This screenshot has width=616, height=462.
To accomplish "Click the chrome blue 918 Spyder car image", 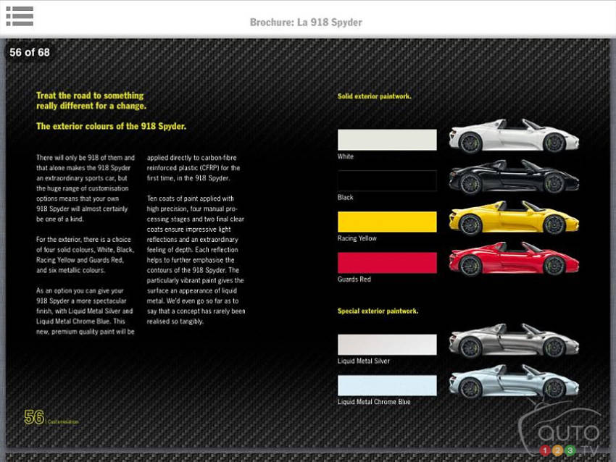I will (x=514, y=382).
